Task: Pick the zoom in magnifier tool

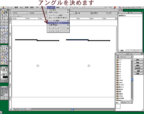Action: click(2, 15)
